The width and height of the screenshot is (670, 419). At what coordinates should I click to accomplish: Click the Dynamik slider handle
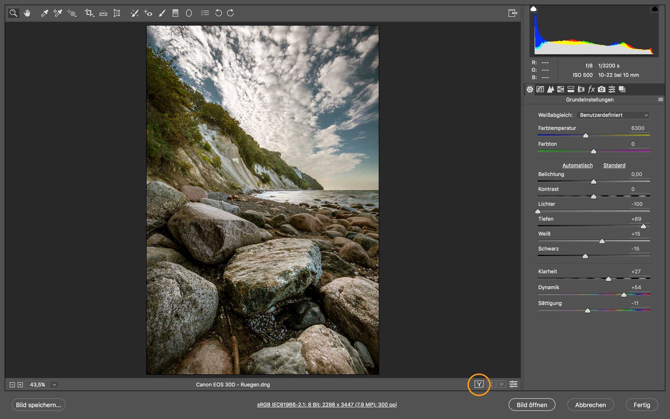click(x=624, y=294)
